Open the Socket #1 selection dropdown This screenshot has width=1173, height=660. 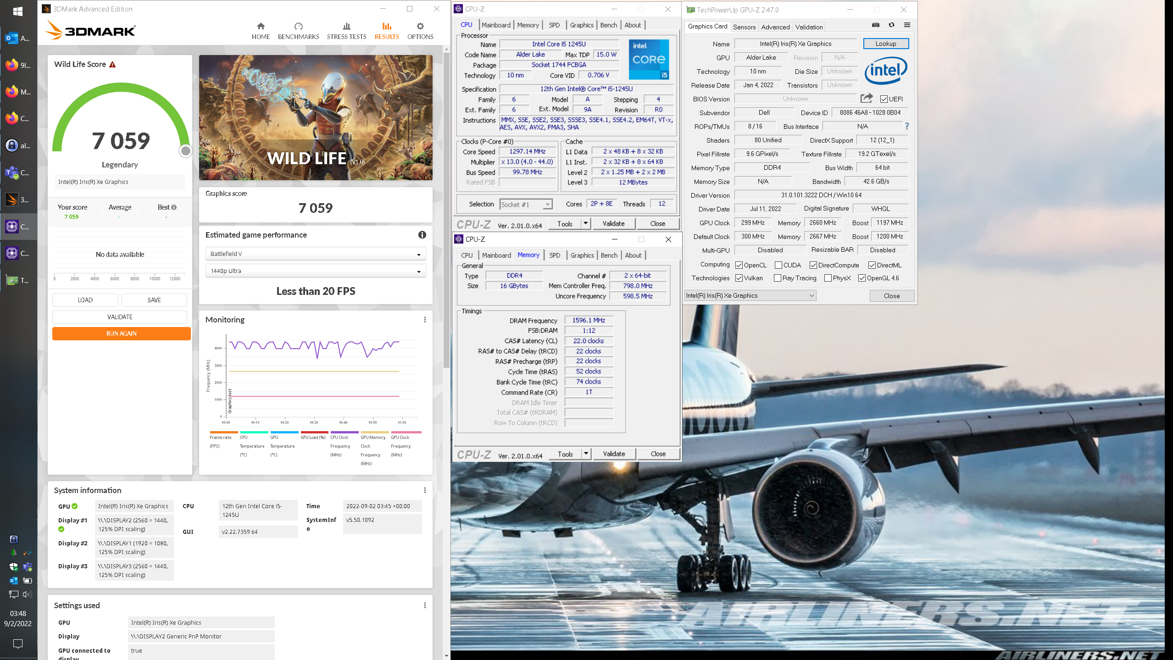pyautogui.click(x=526, y=204)
